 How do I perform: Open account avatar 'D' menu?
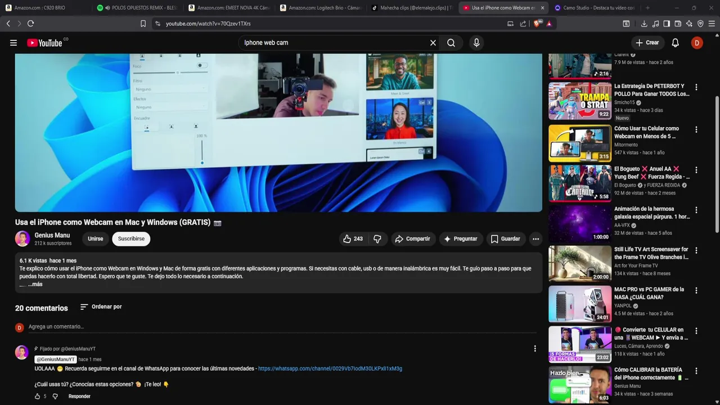click(697, 43)
